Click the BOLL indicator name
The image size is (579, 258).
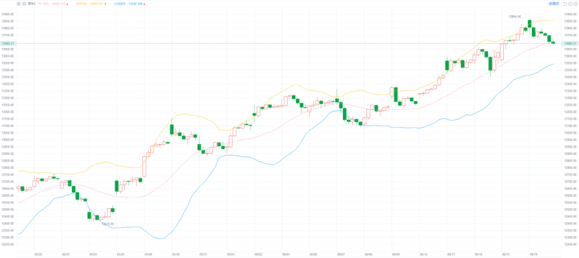tap(32, 3)
